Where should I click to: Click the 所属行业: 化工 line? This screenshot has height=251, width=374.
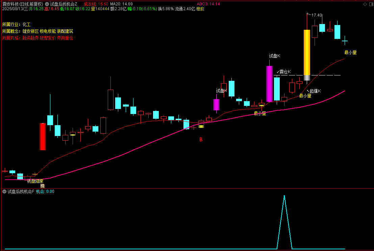point(17,25)
